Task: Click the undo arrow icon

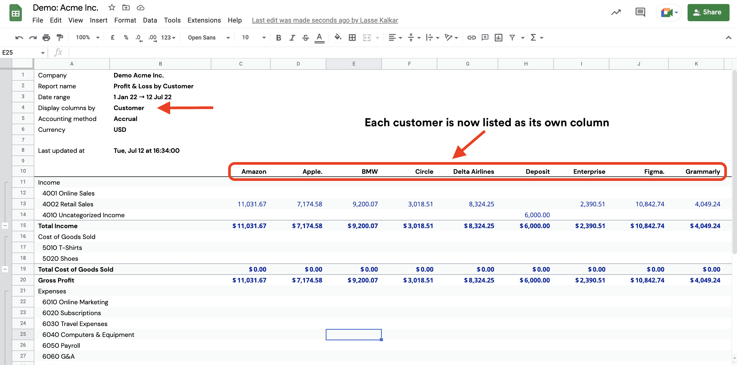Action: [19, 37]
